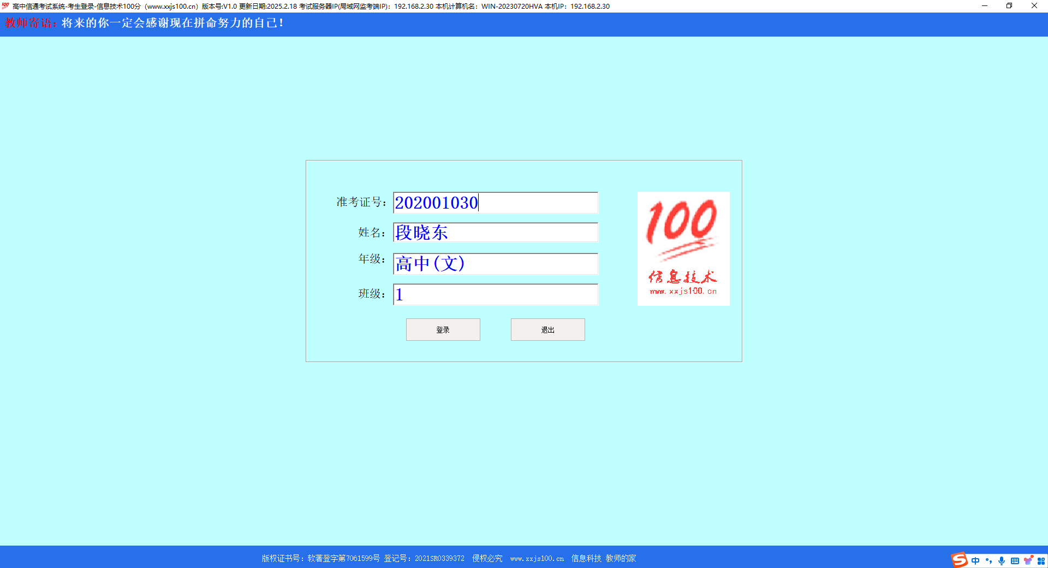Click 侵权必究 in the footer
This screenshot has height=568, width=1048.
click(x=487, y=558)
